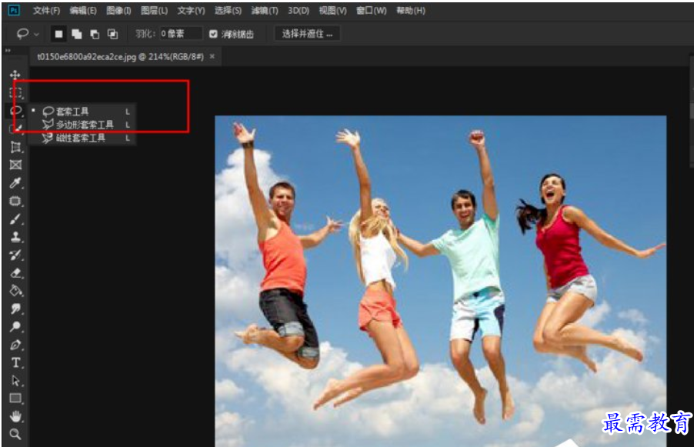The image size is (697, 447).
Task: Select the Hand tool
Action: coord(15,416)
